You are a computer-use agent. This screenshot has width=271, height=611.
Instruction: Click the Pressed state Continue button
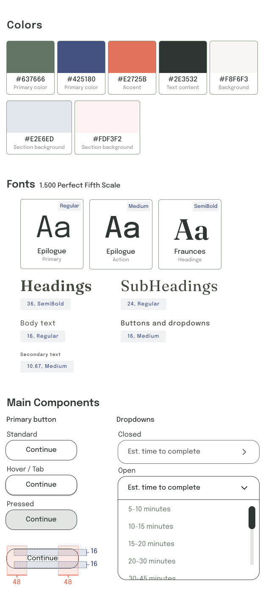point(41,519)
